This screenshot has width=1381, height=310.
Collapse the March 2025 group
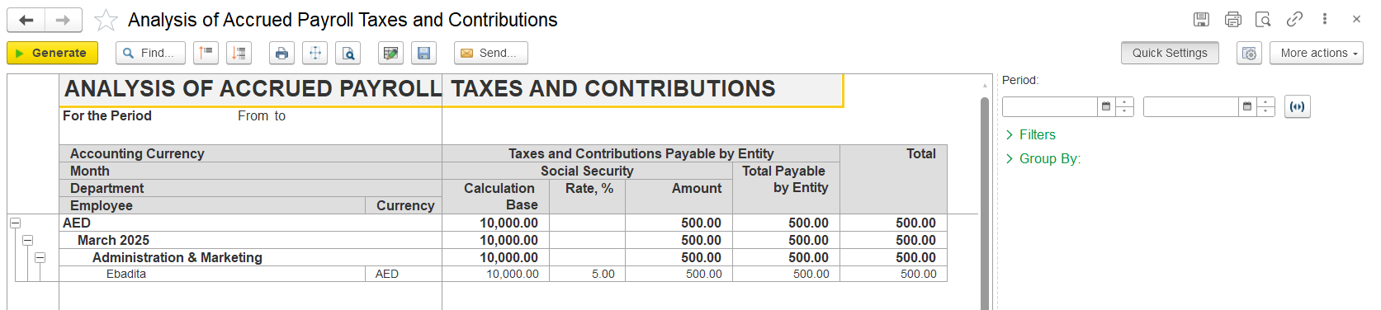(27, 240)
